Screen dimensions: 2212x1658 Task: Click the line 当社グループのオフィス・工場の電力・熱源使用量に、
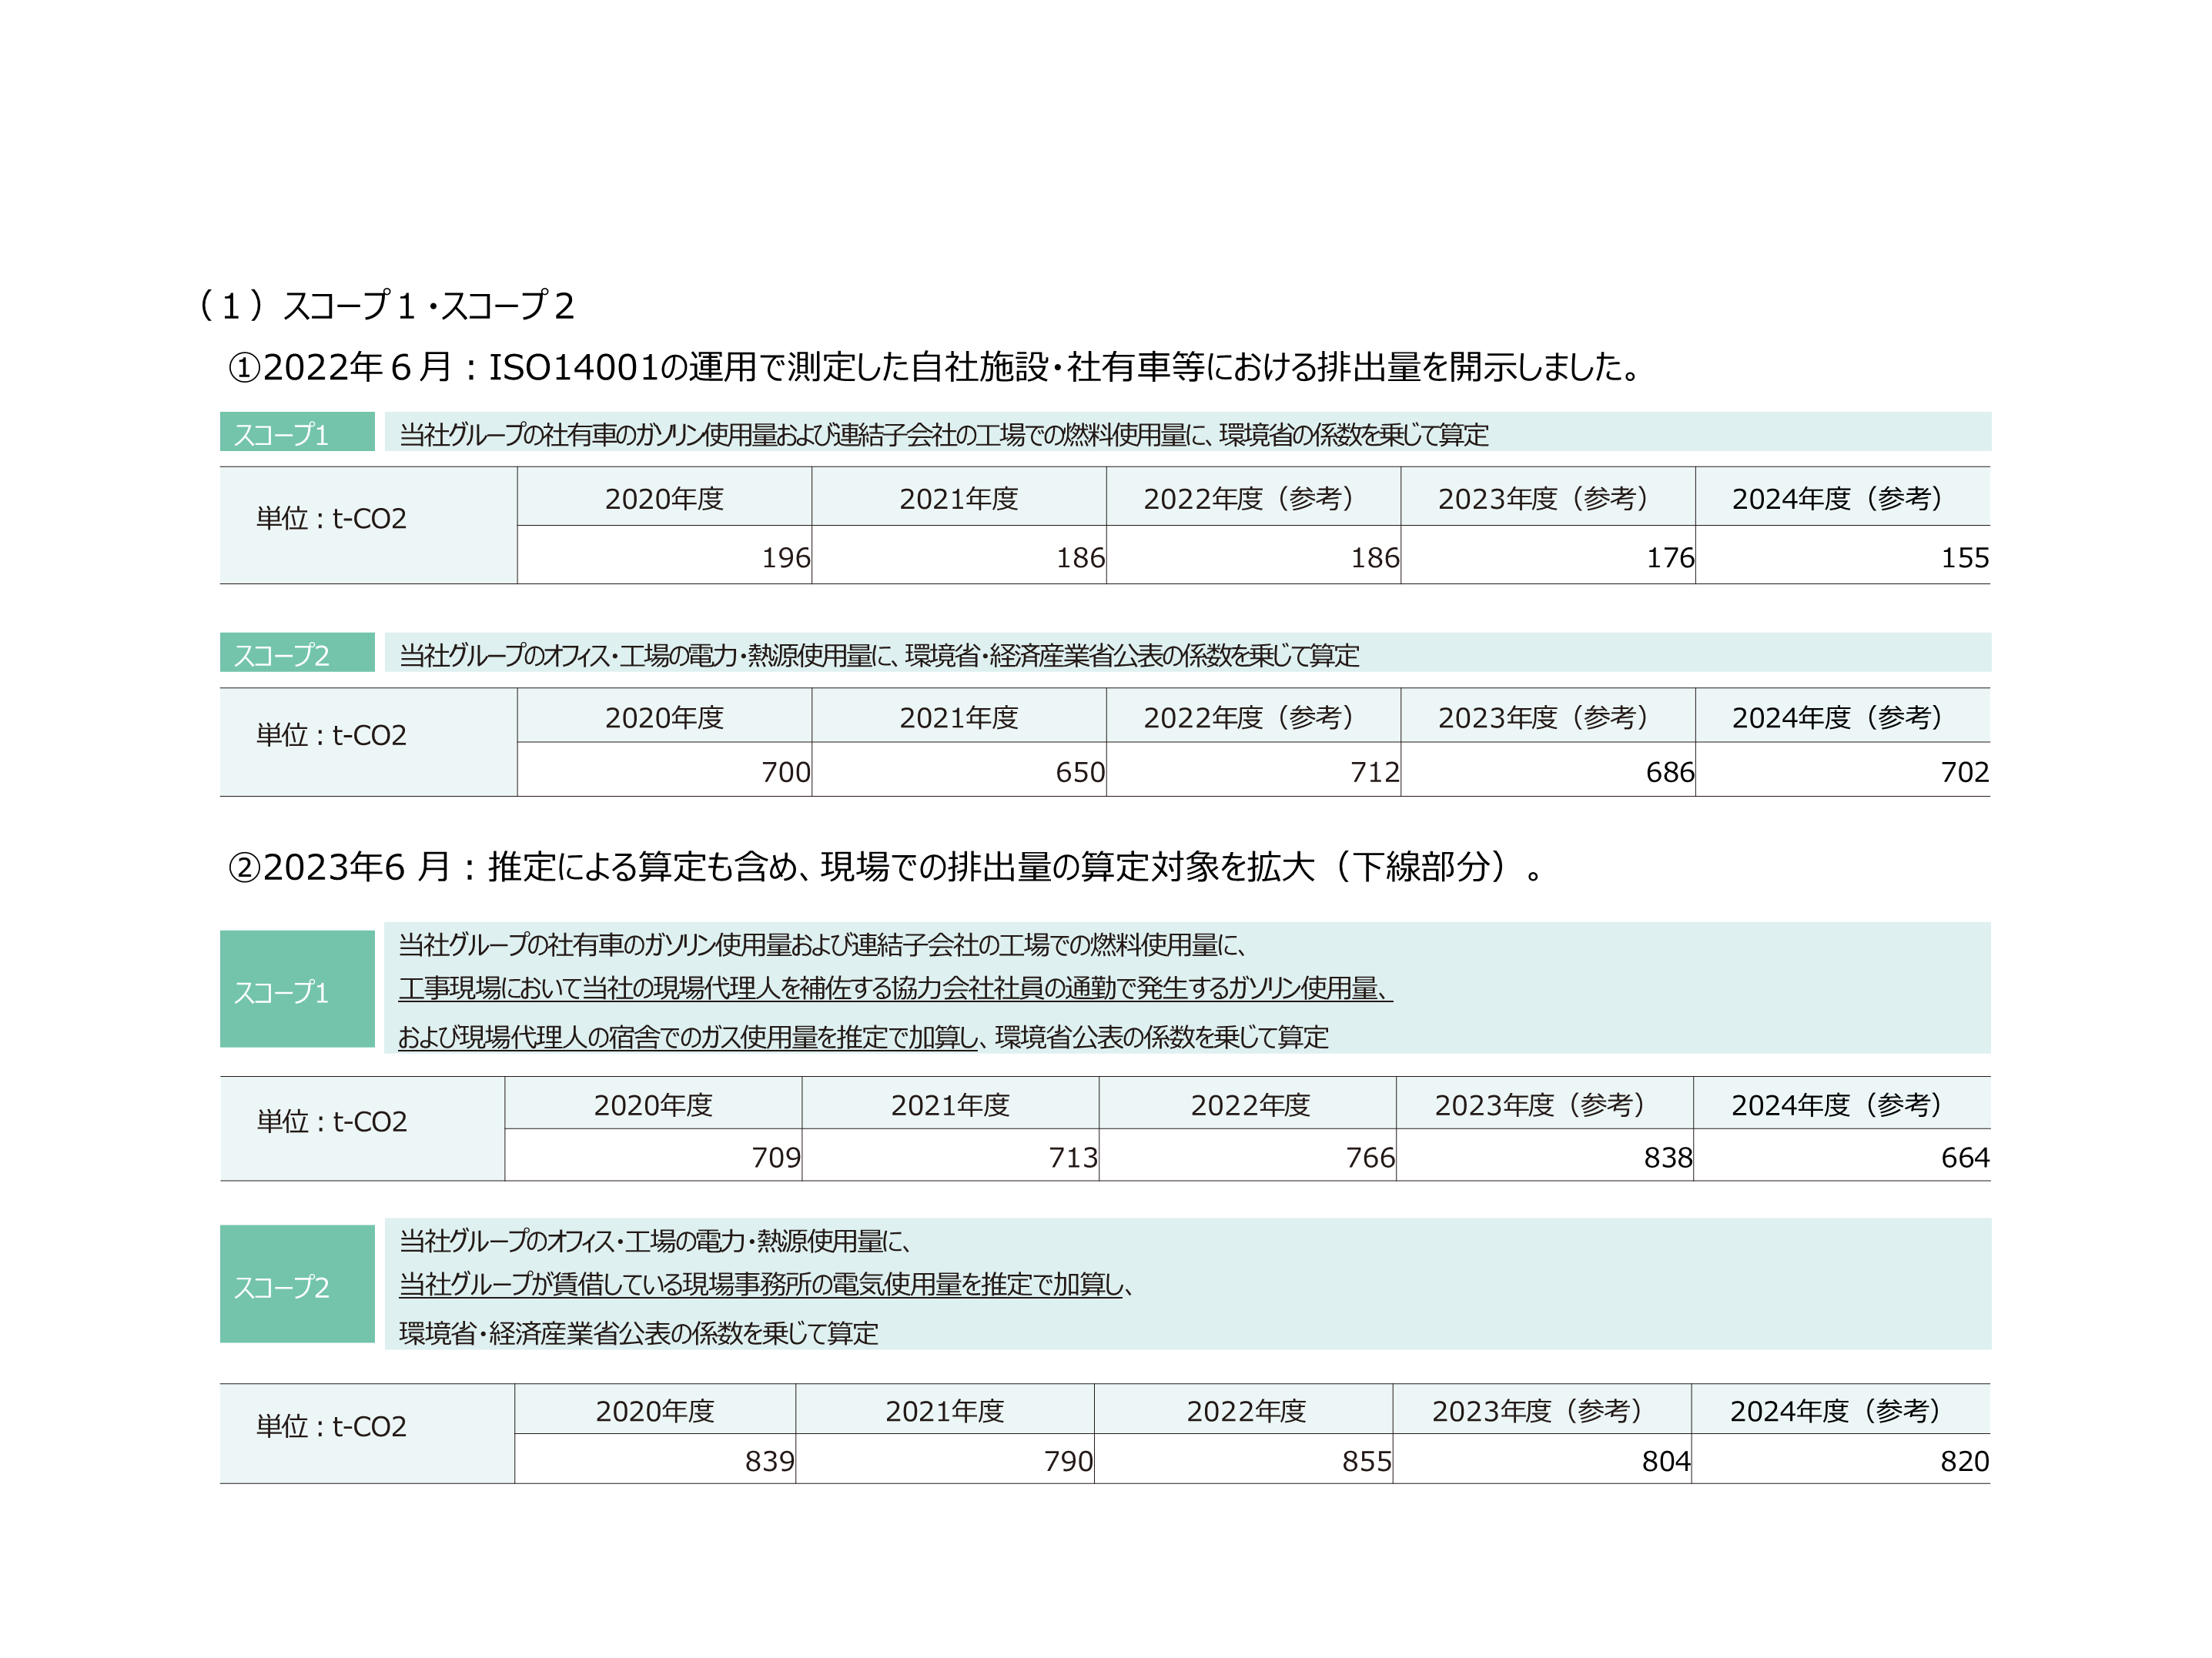point(654,1241)
